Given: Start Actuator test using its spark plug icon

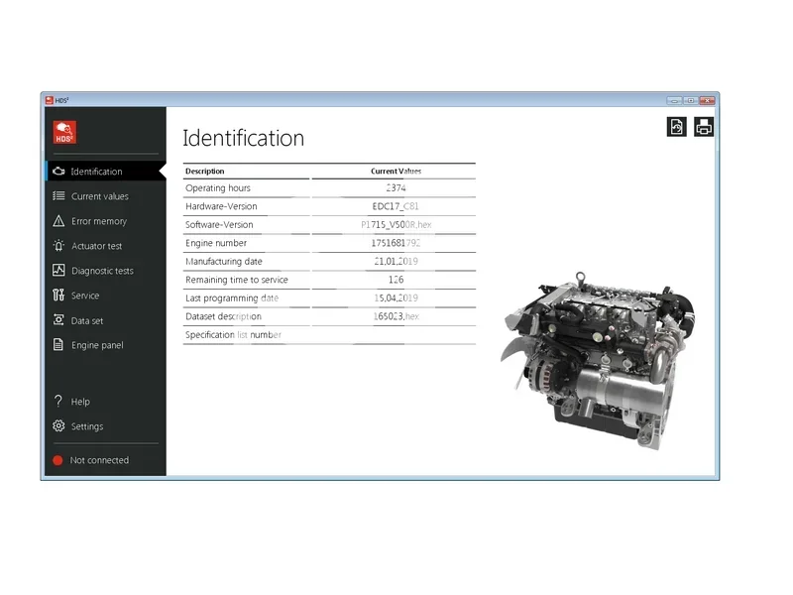Looking at the screenshot, I should pyautogui.click(x=57, y=246).
